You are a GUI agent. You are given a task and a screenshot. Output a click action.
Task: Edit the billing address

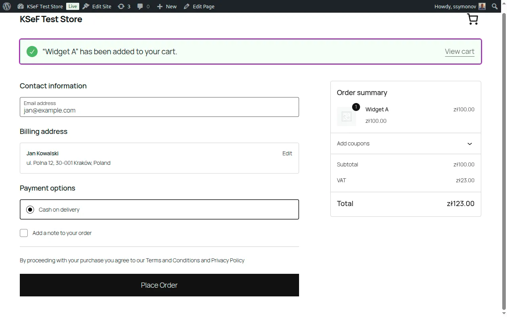287,153
